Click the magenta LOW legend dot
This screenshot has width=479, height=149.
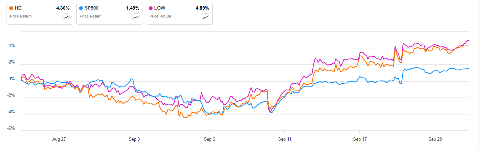point(151,8)
